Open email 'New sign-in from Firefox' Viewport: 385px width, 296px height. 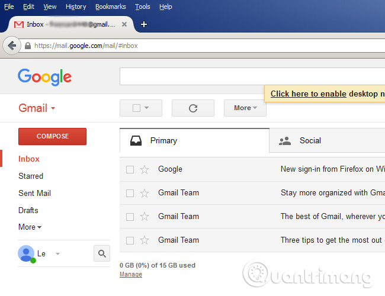333,169
